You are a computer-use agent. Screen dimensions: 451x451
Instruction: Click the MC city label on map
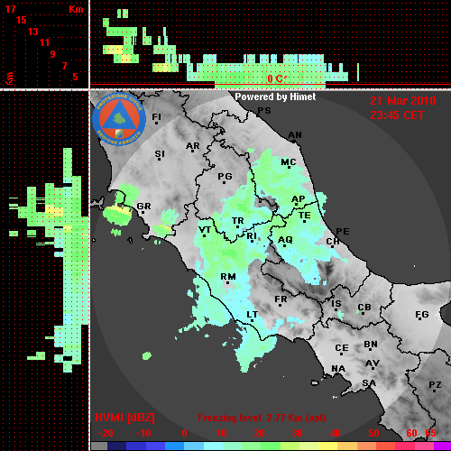[x=289, y=162]
